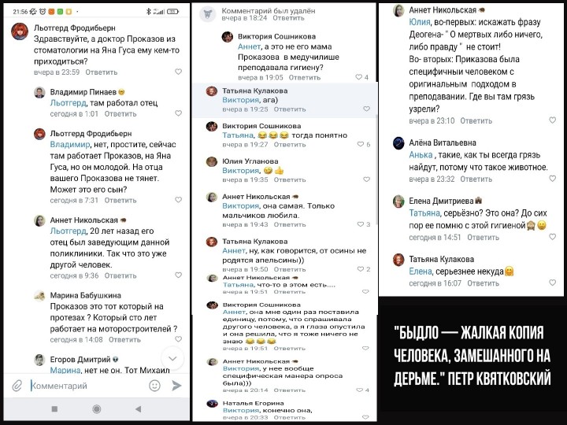This screenshot has width=567, height=425.
Task: Tap the scroll-down chevron circle button
Action: [x=172, y=358]
